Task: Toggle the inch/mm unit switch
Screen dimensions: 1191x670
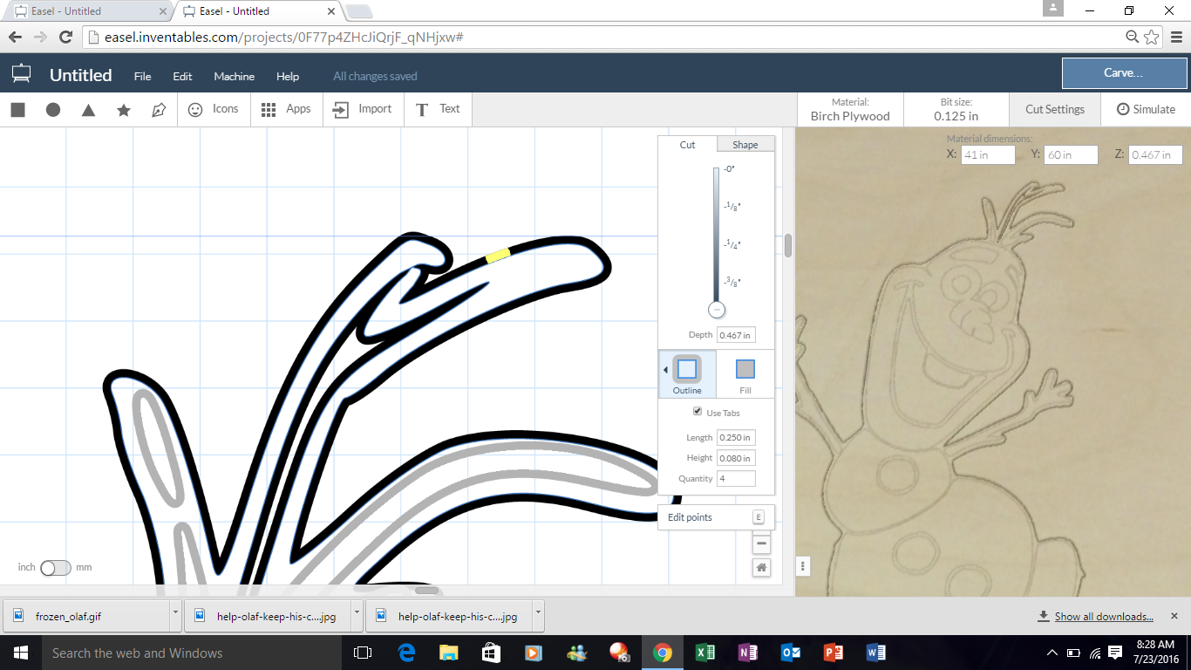Action: point(55,568)
